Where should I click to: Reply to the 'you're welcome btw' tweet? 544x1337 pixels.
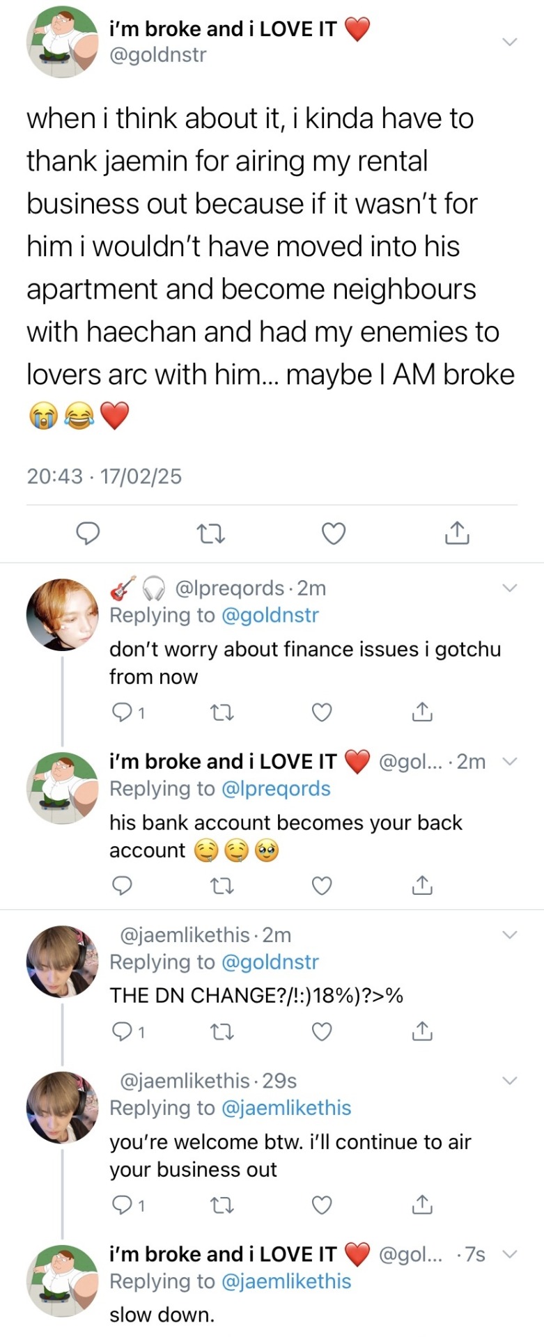tap(123, 1205)
